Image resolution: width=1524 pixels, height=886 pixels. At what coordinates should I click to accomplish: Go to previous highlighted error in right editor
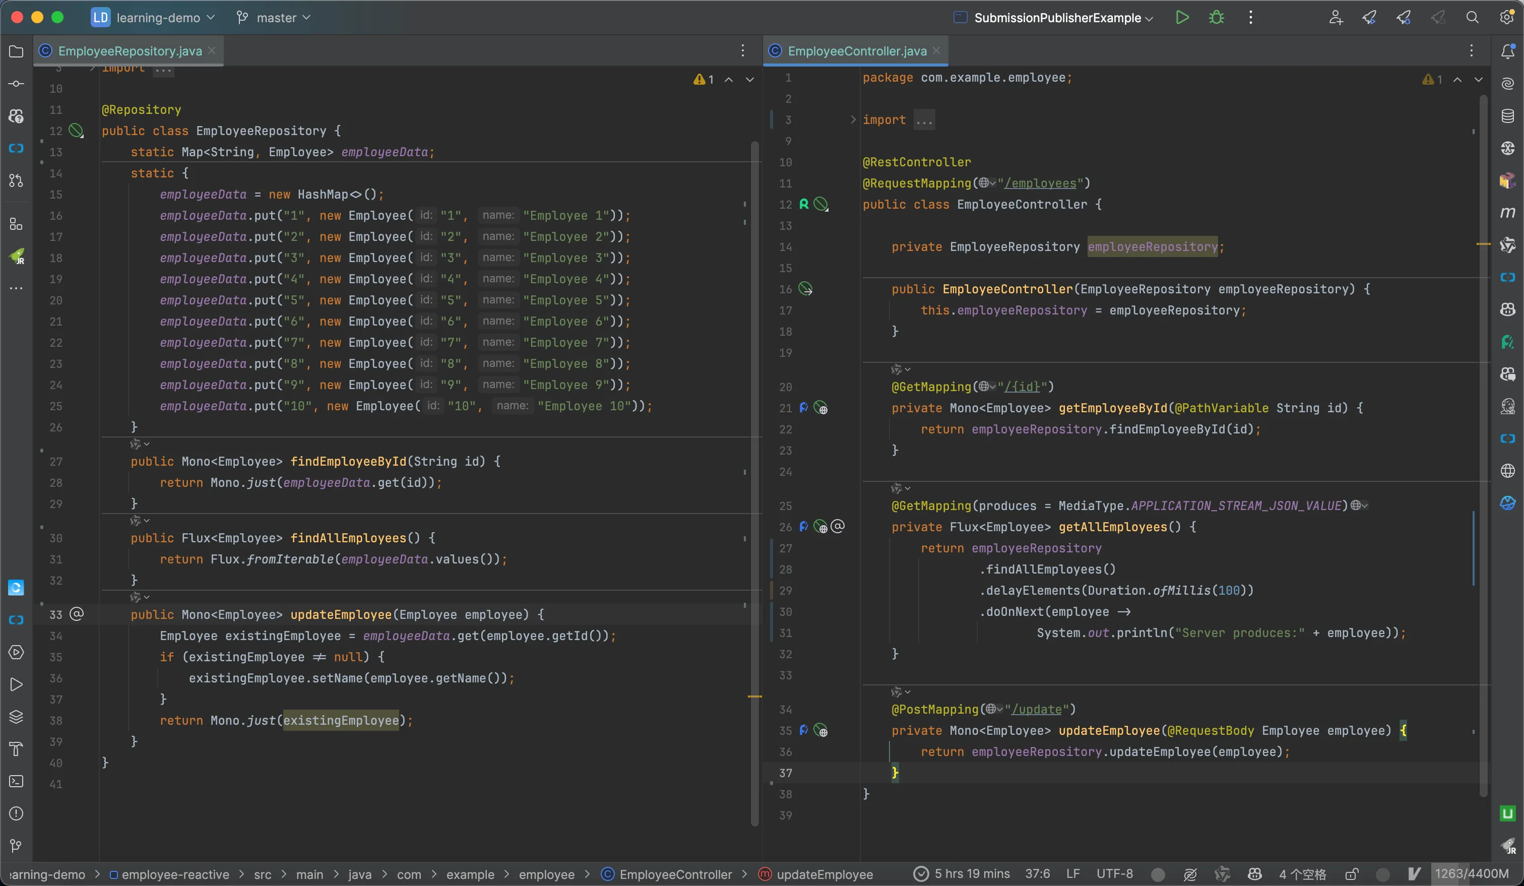click(x=1457, y=79)
